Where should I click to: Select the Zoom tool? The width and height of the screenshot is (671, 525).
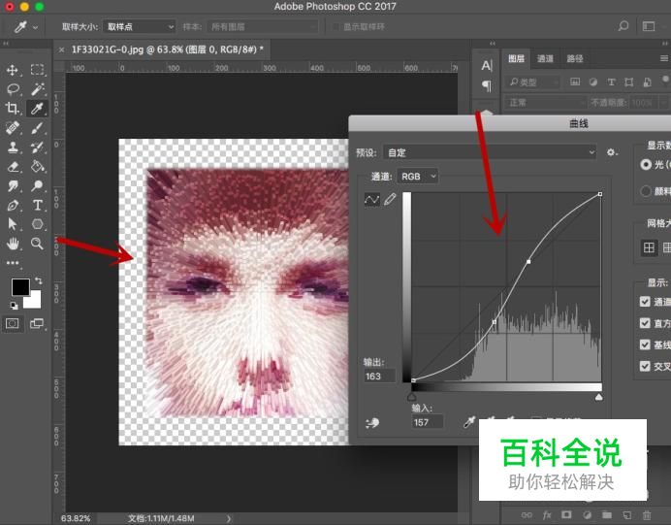pyautogui.click(x=37, y=244)
